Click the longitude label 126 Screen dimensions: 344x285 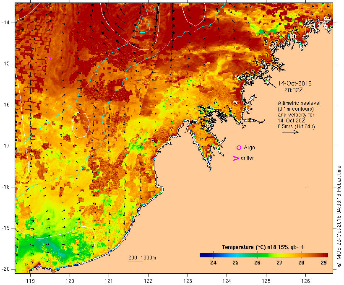tap(305, 281)
